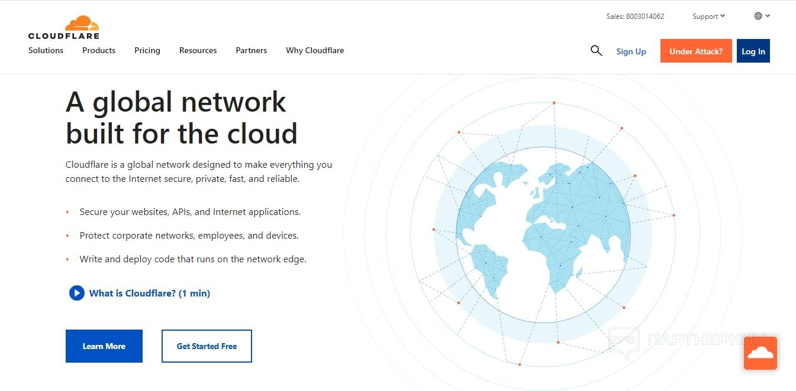Open the site search magnifier icon
This screenshot has width=796, height=391.
(x=596, y=51)
